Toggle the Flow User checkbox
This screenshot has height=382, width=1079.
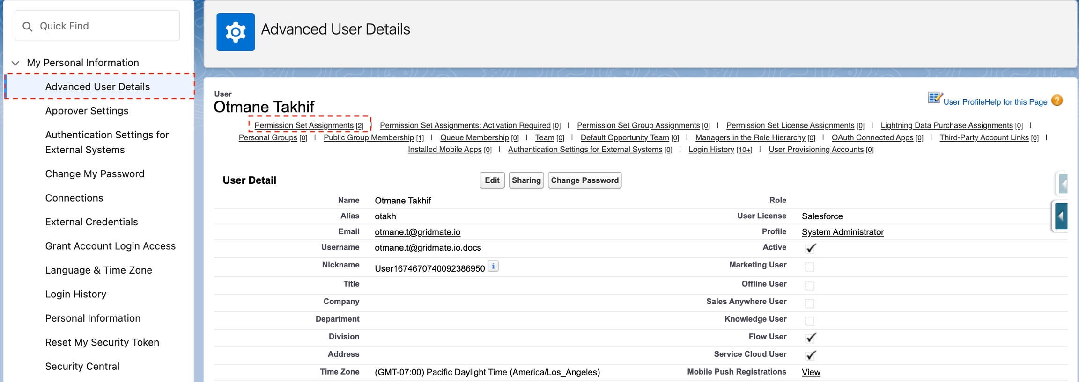point(810,338)
